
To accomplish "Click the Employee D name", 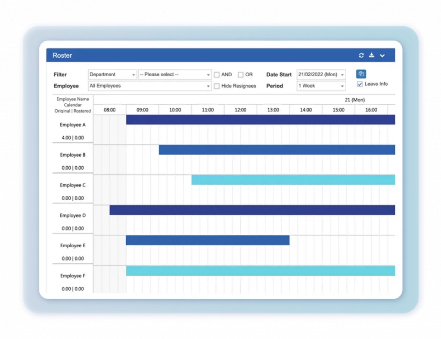I will pos(72,215).
